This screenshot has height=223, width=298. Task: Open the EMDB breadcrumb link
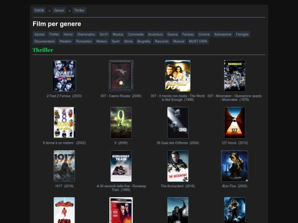coord(39,10)
